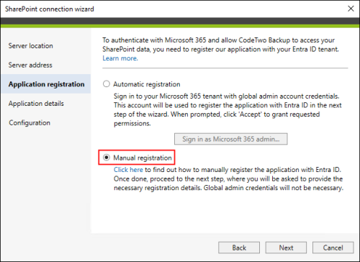Screen dimensions: 360x262
Task: Go to the Configuration step
Action: (30, 122)
